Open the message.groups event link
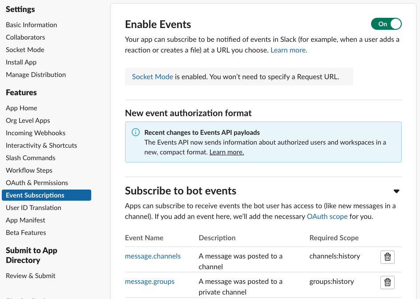420x299 pixels. coord(150,281)
